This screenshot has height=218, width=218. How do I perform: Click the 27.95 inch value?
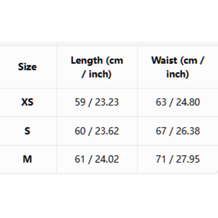coord(188,159)
